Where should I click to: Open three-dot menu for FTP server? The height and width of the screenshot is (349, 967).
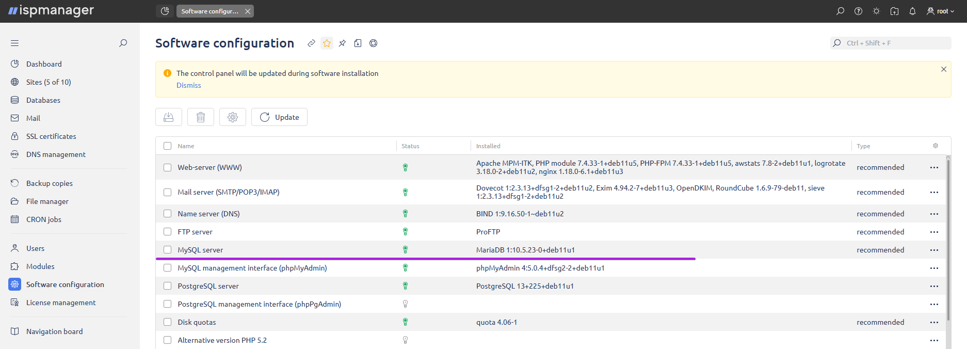[x=934, y=232]
